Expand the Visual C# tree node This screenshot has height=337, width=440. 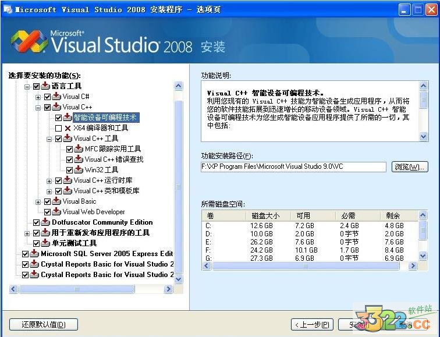click(38, 97)
